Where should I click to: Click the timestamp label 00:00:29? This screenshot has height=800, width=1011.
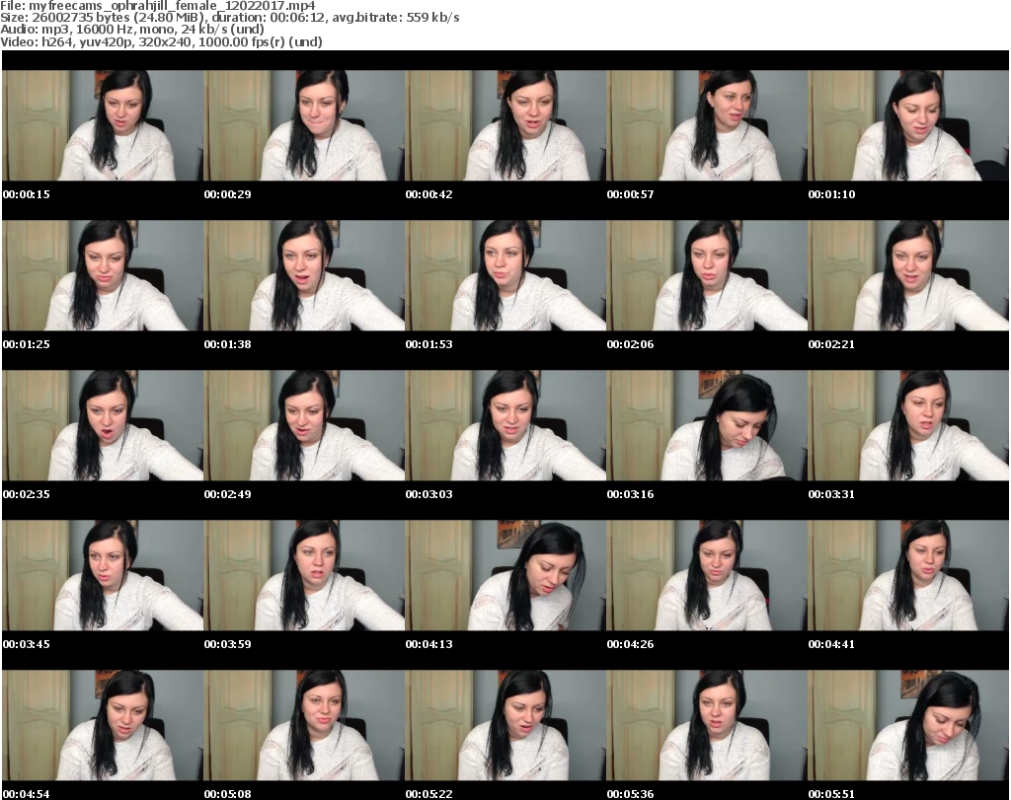[x=228, y=194]
